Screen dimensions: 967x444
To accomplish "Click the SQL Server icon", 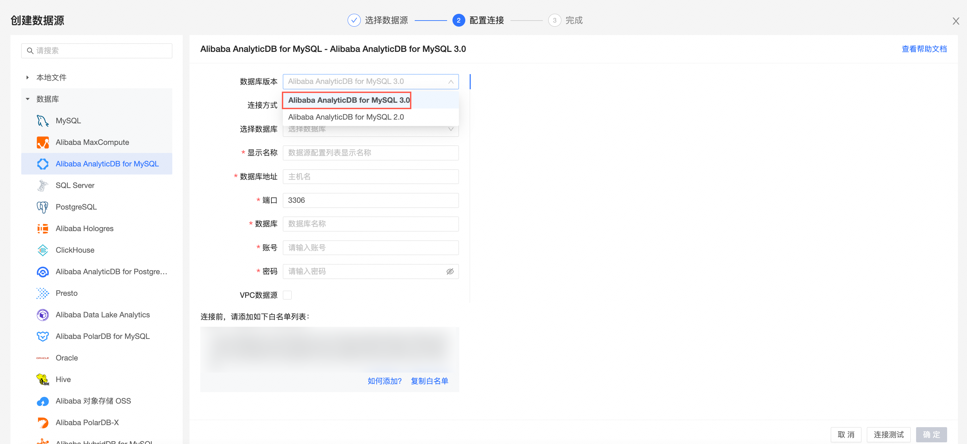I will 42,186.
